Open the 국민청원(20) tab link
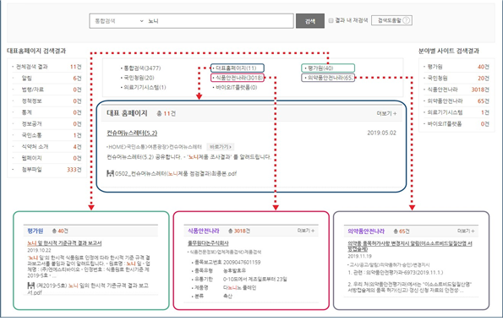503x321 pixels. [139, 78]
